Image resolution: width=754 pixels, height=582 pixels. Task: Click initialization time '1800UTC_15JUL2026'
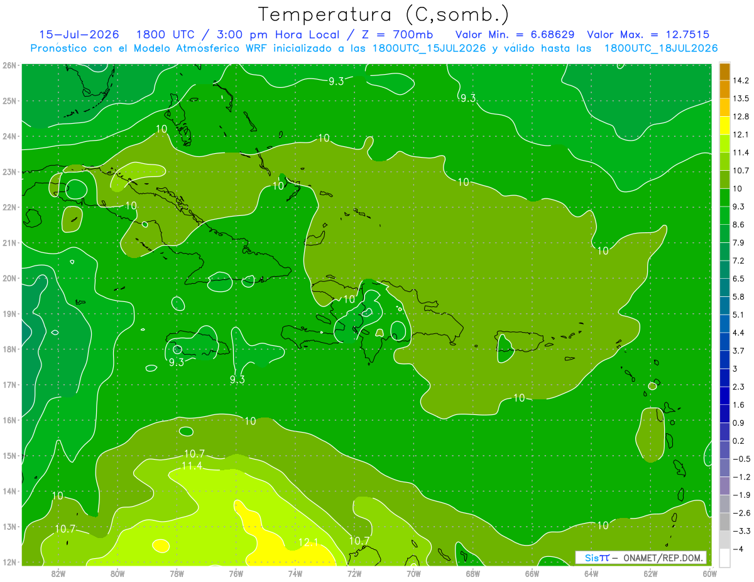pyautogui.click(x=429, y=48)
